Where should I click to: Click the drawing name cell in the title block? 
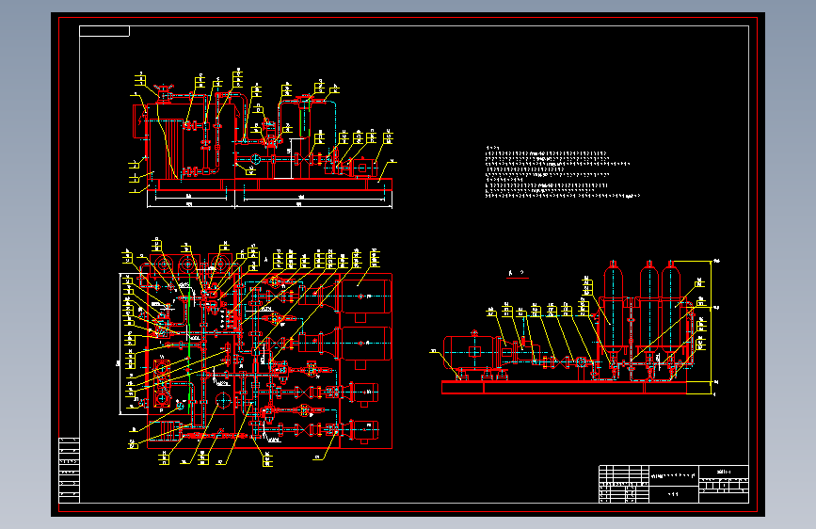point(673,476)
